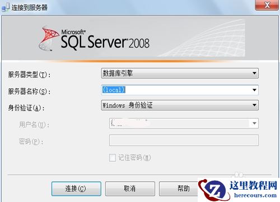Close the 连接到服务器 dialog
280x202 pixels.
pos(267,4)
